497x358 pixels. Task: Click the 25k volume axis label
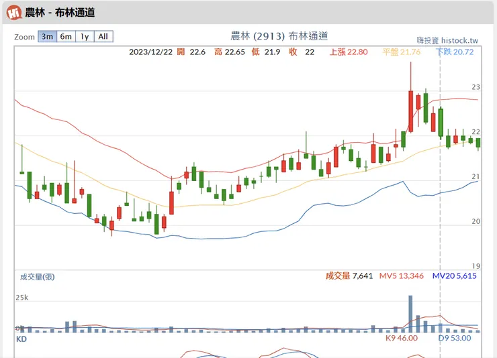tap(22, 297)
